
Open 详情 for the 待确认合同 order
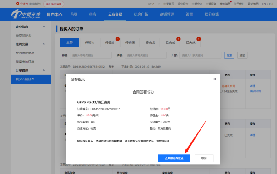[x=252, y=86]
